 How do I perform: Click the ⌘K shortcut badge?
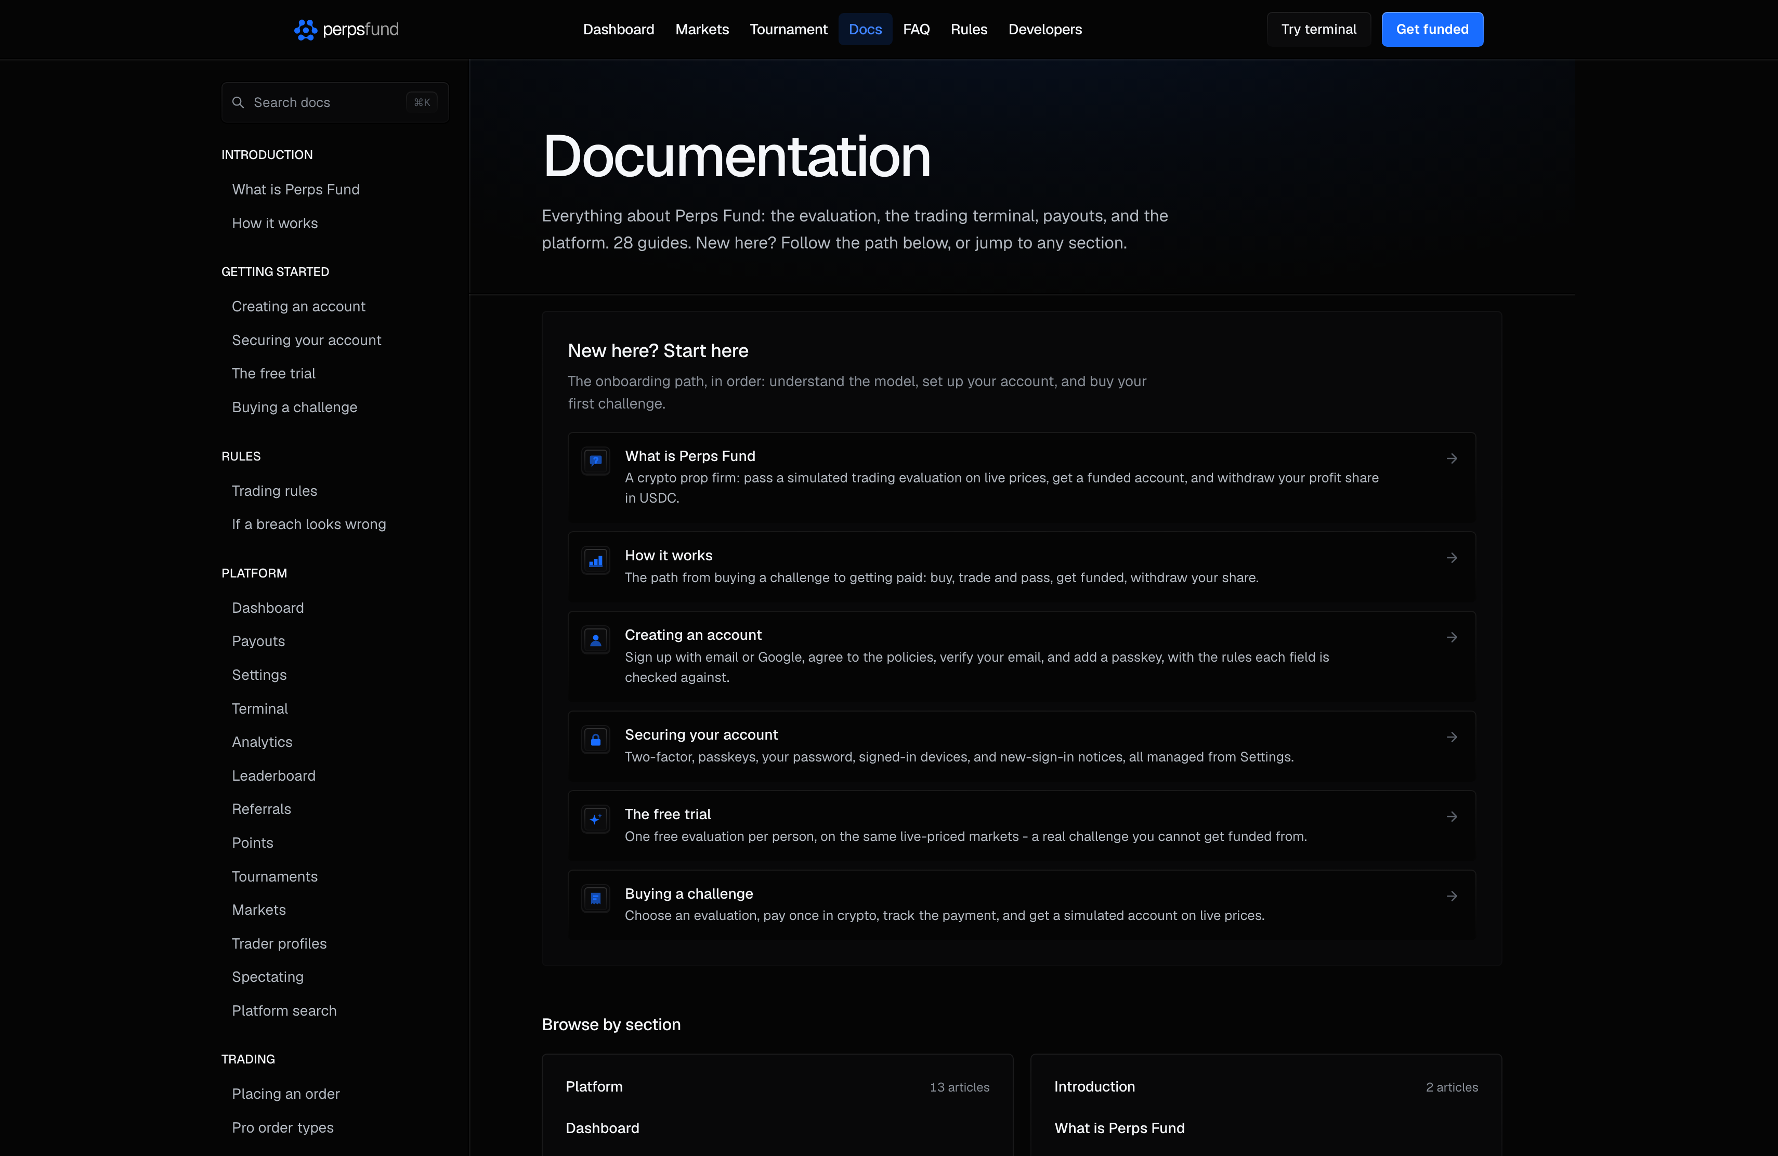pyautogui.click(x=422, y=102)
